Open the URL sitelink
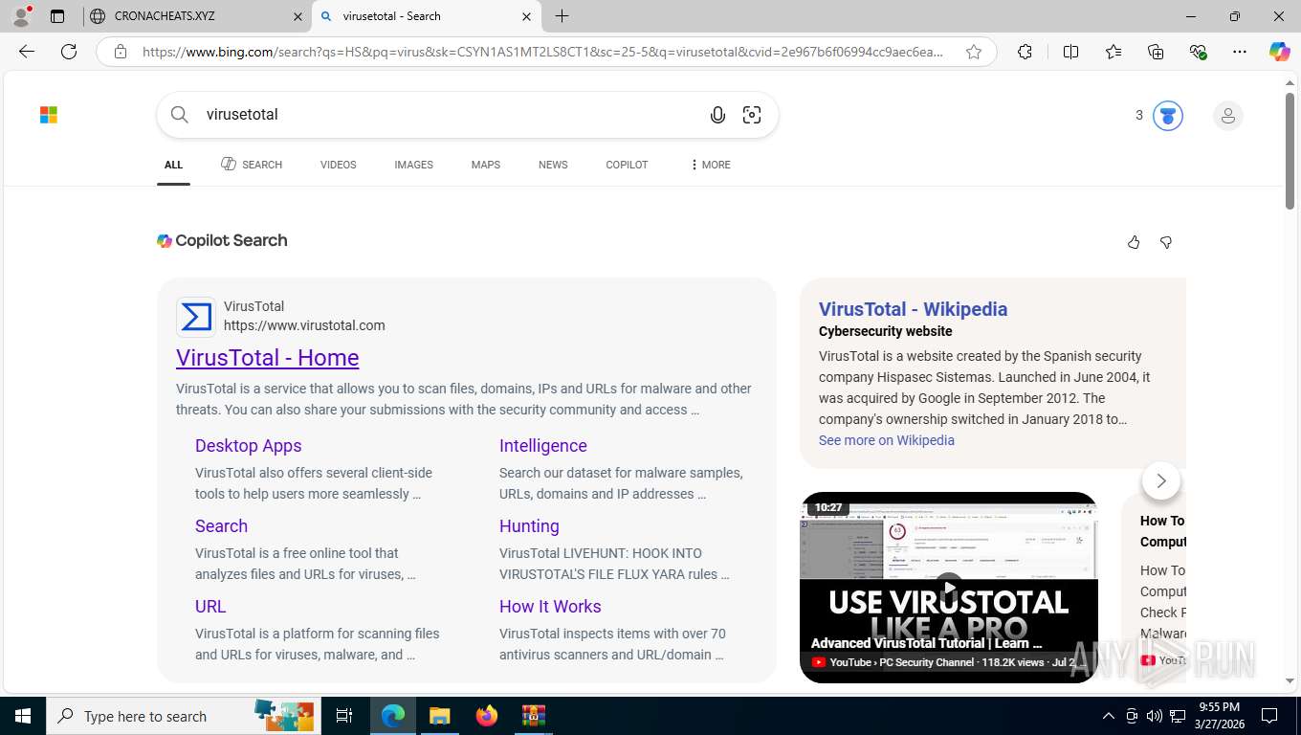The height and width of the screenshot is (735, 1301). pyautogui.click(x=210, y=607)
